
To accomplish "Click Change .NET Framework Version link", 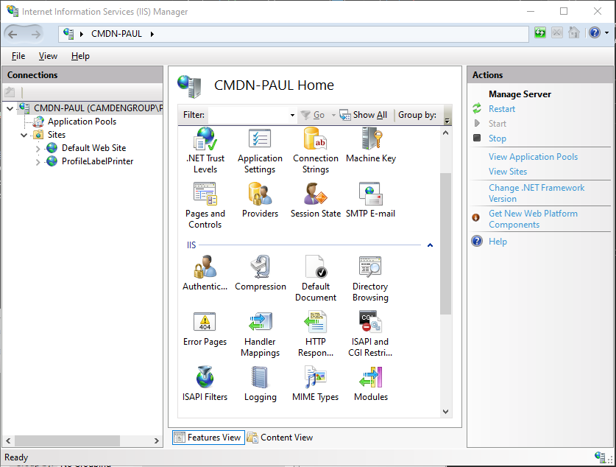I will [x=537, y=193].
